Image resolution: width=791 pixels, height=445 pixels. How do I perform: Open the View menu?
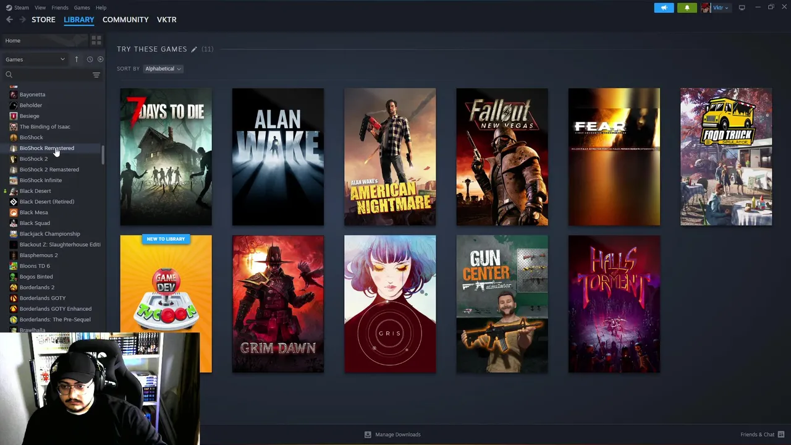pyautogui.click(x=40, y=7)
